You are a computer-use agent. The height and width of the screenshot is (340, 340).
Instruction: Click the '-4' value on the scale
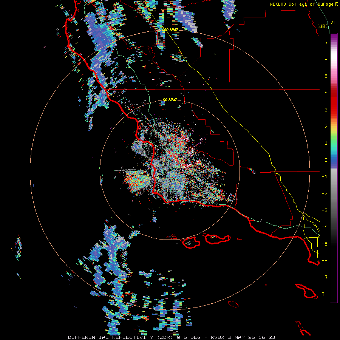coord(325,227)
